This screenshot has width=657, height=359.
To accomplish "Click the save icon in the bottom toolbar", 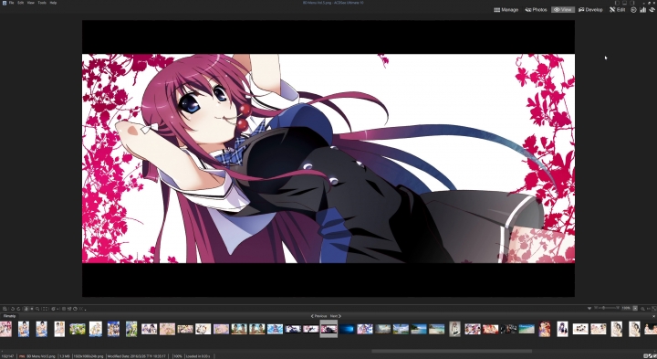I will click(x=5, y=309).
